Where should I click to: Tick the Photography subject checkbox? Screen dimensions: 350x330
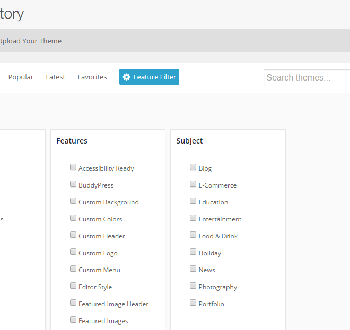click(x=193, y=286)
